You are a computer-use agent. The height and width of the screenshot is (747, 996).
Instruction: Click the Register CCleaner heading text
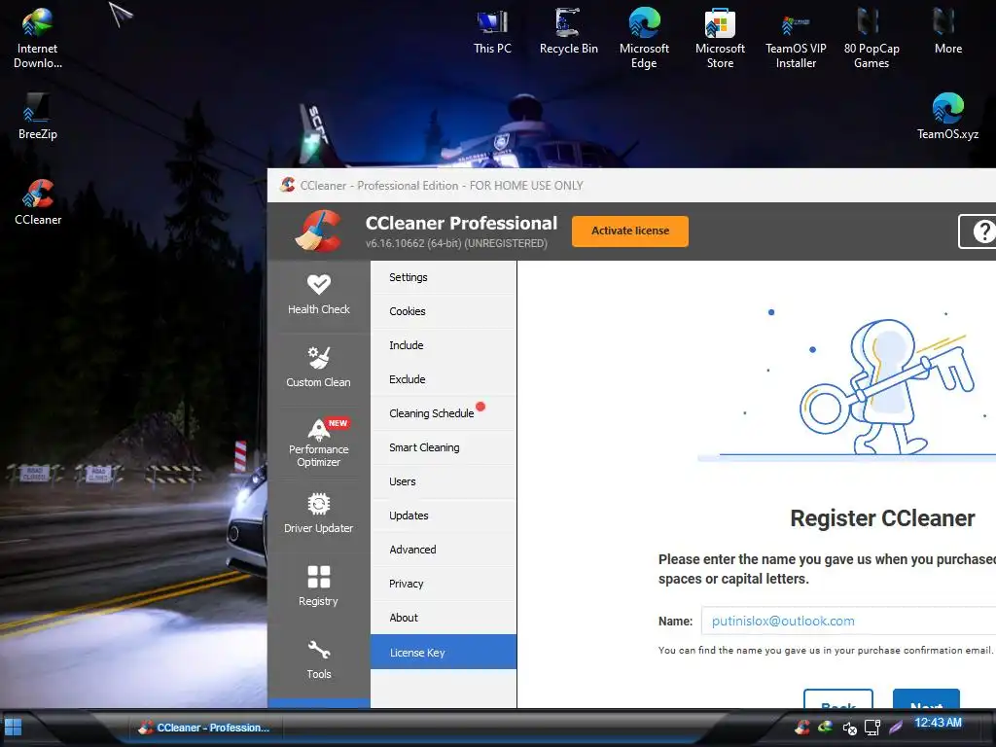[882, 518]
